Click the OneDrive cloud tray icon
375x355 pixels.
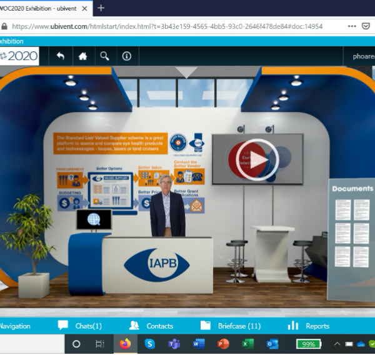point(361,344)
